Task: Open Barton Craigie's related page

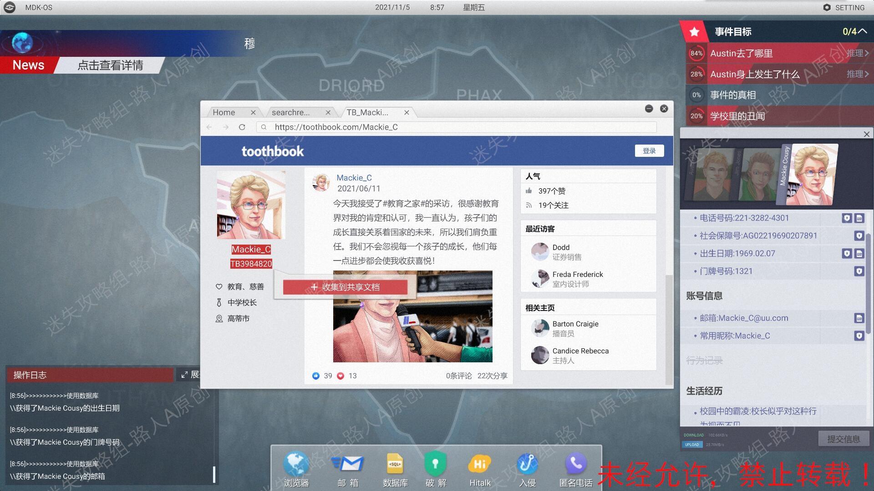Action: (x=575, y=324)
